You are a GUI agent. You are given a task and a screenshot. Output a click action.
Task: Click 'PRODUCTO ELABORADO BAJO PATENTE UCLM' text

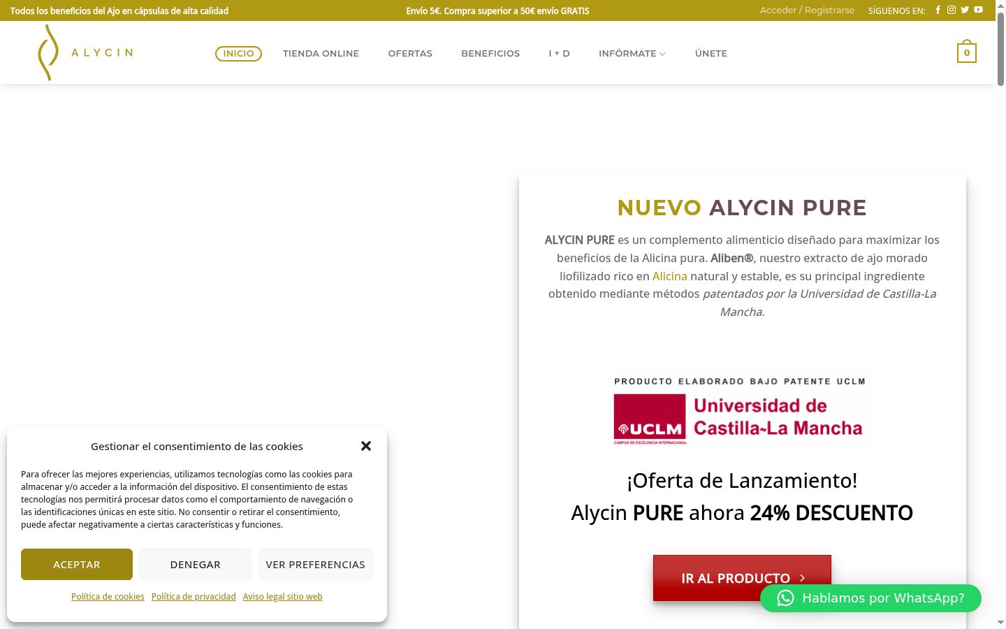coord(740,382)
